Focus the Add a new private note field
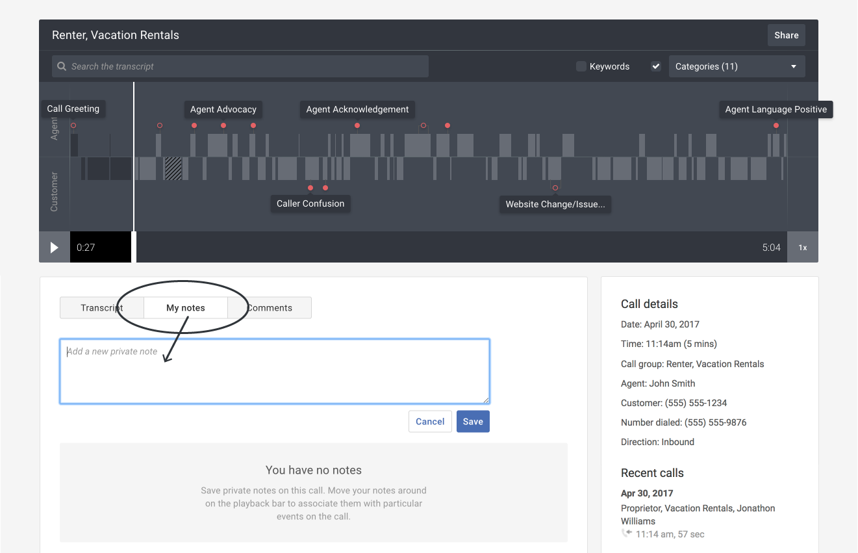Image resolution: width=858 pixels, height=553 pixels. click(x=274, y=371)
